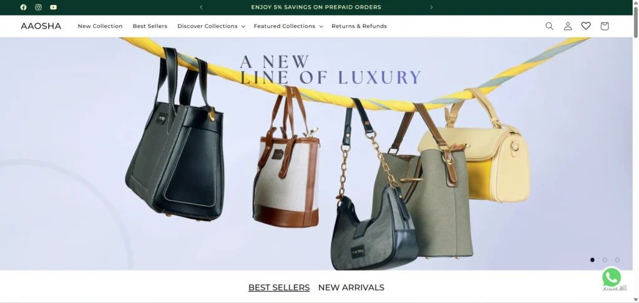Select the second slideshow dot
The image size is (639, 303).
605,260
